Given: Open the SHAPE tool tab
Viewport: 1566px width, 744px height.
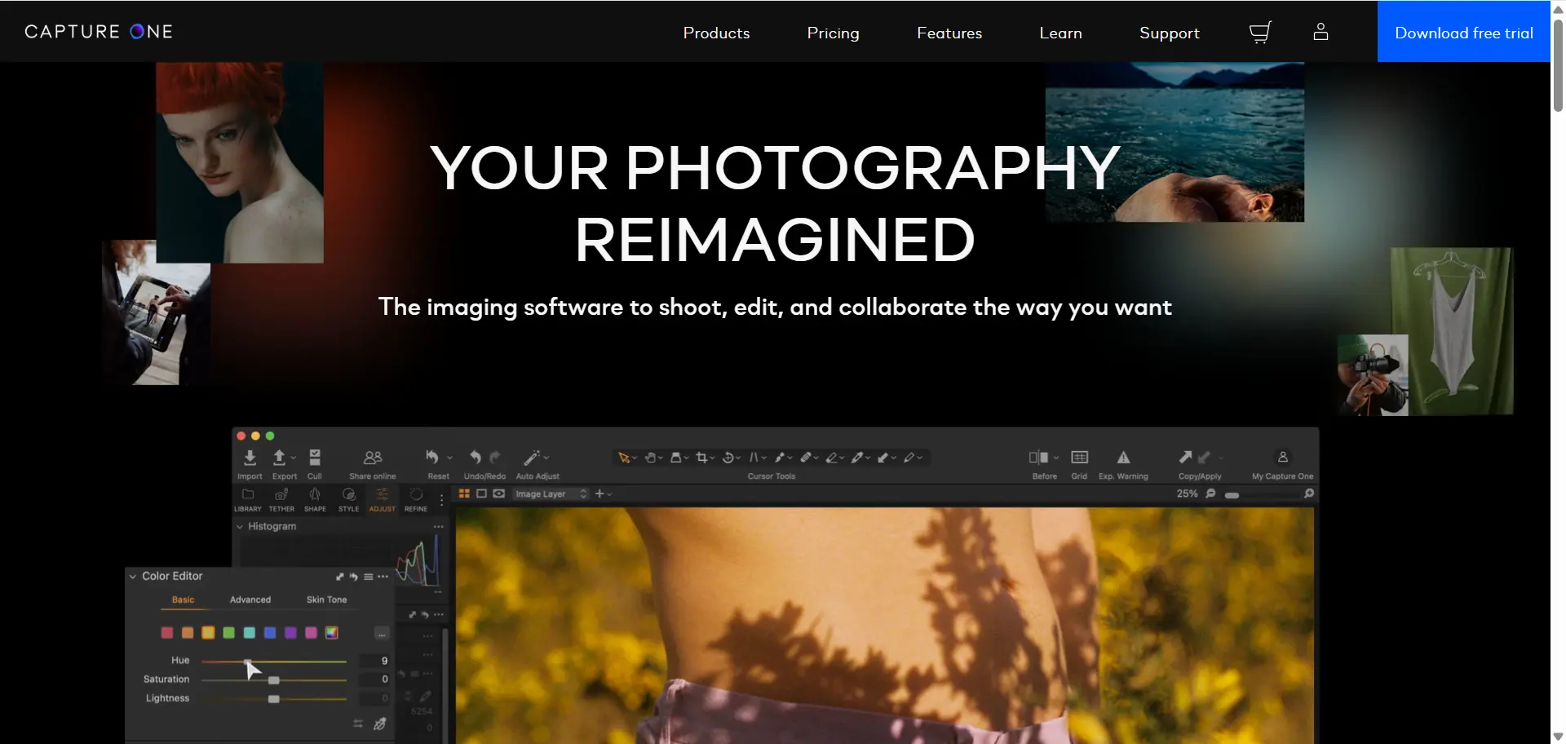Looking at the screenshot, I should tap(315, 499).
